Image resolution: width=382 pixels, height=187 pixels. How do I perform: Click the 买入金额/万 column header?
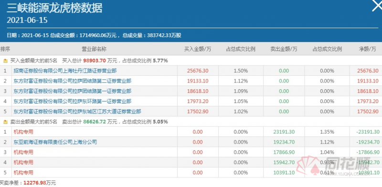click(198, 49)
